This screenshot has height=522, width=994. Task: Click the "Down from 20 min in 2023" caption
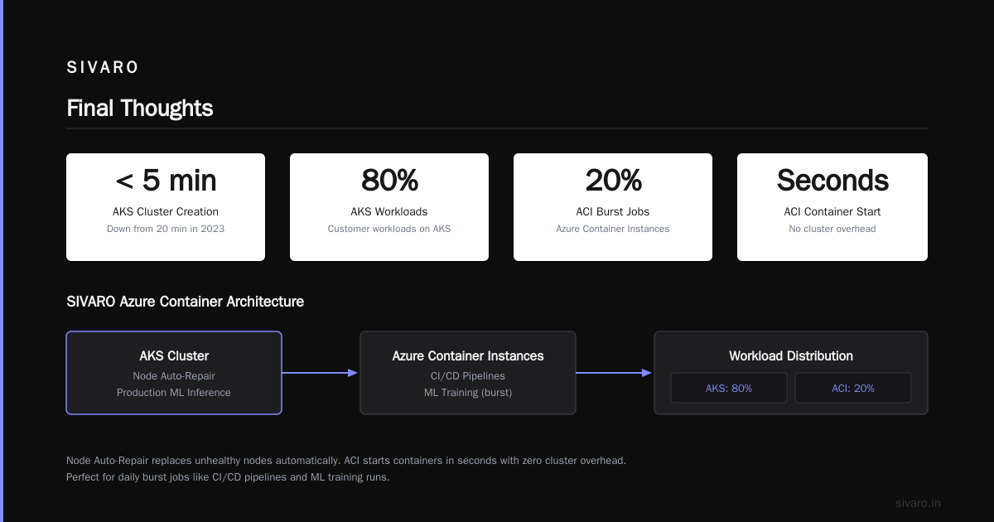pyautogui.click(x=166, y=229)
